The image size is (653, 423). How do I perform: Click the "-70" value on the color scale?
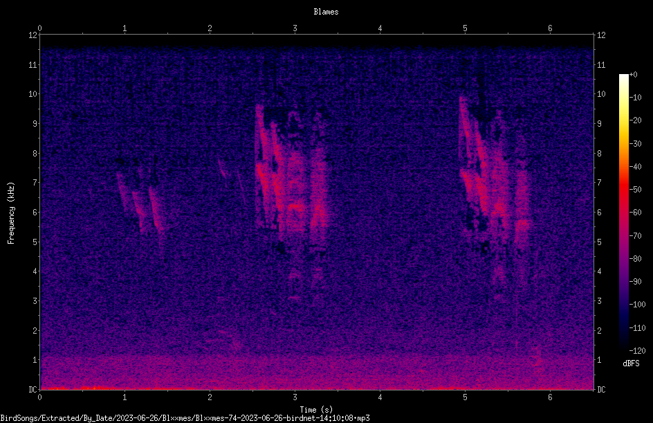tap(636, 236)
